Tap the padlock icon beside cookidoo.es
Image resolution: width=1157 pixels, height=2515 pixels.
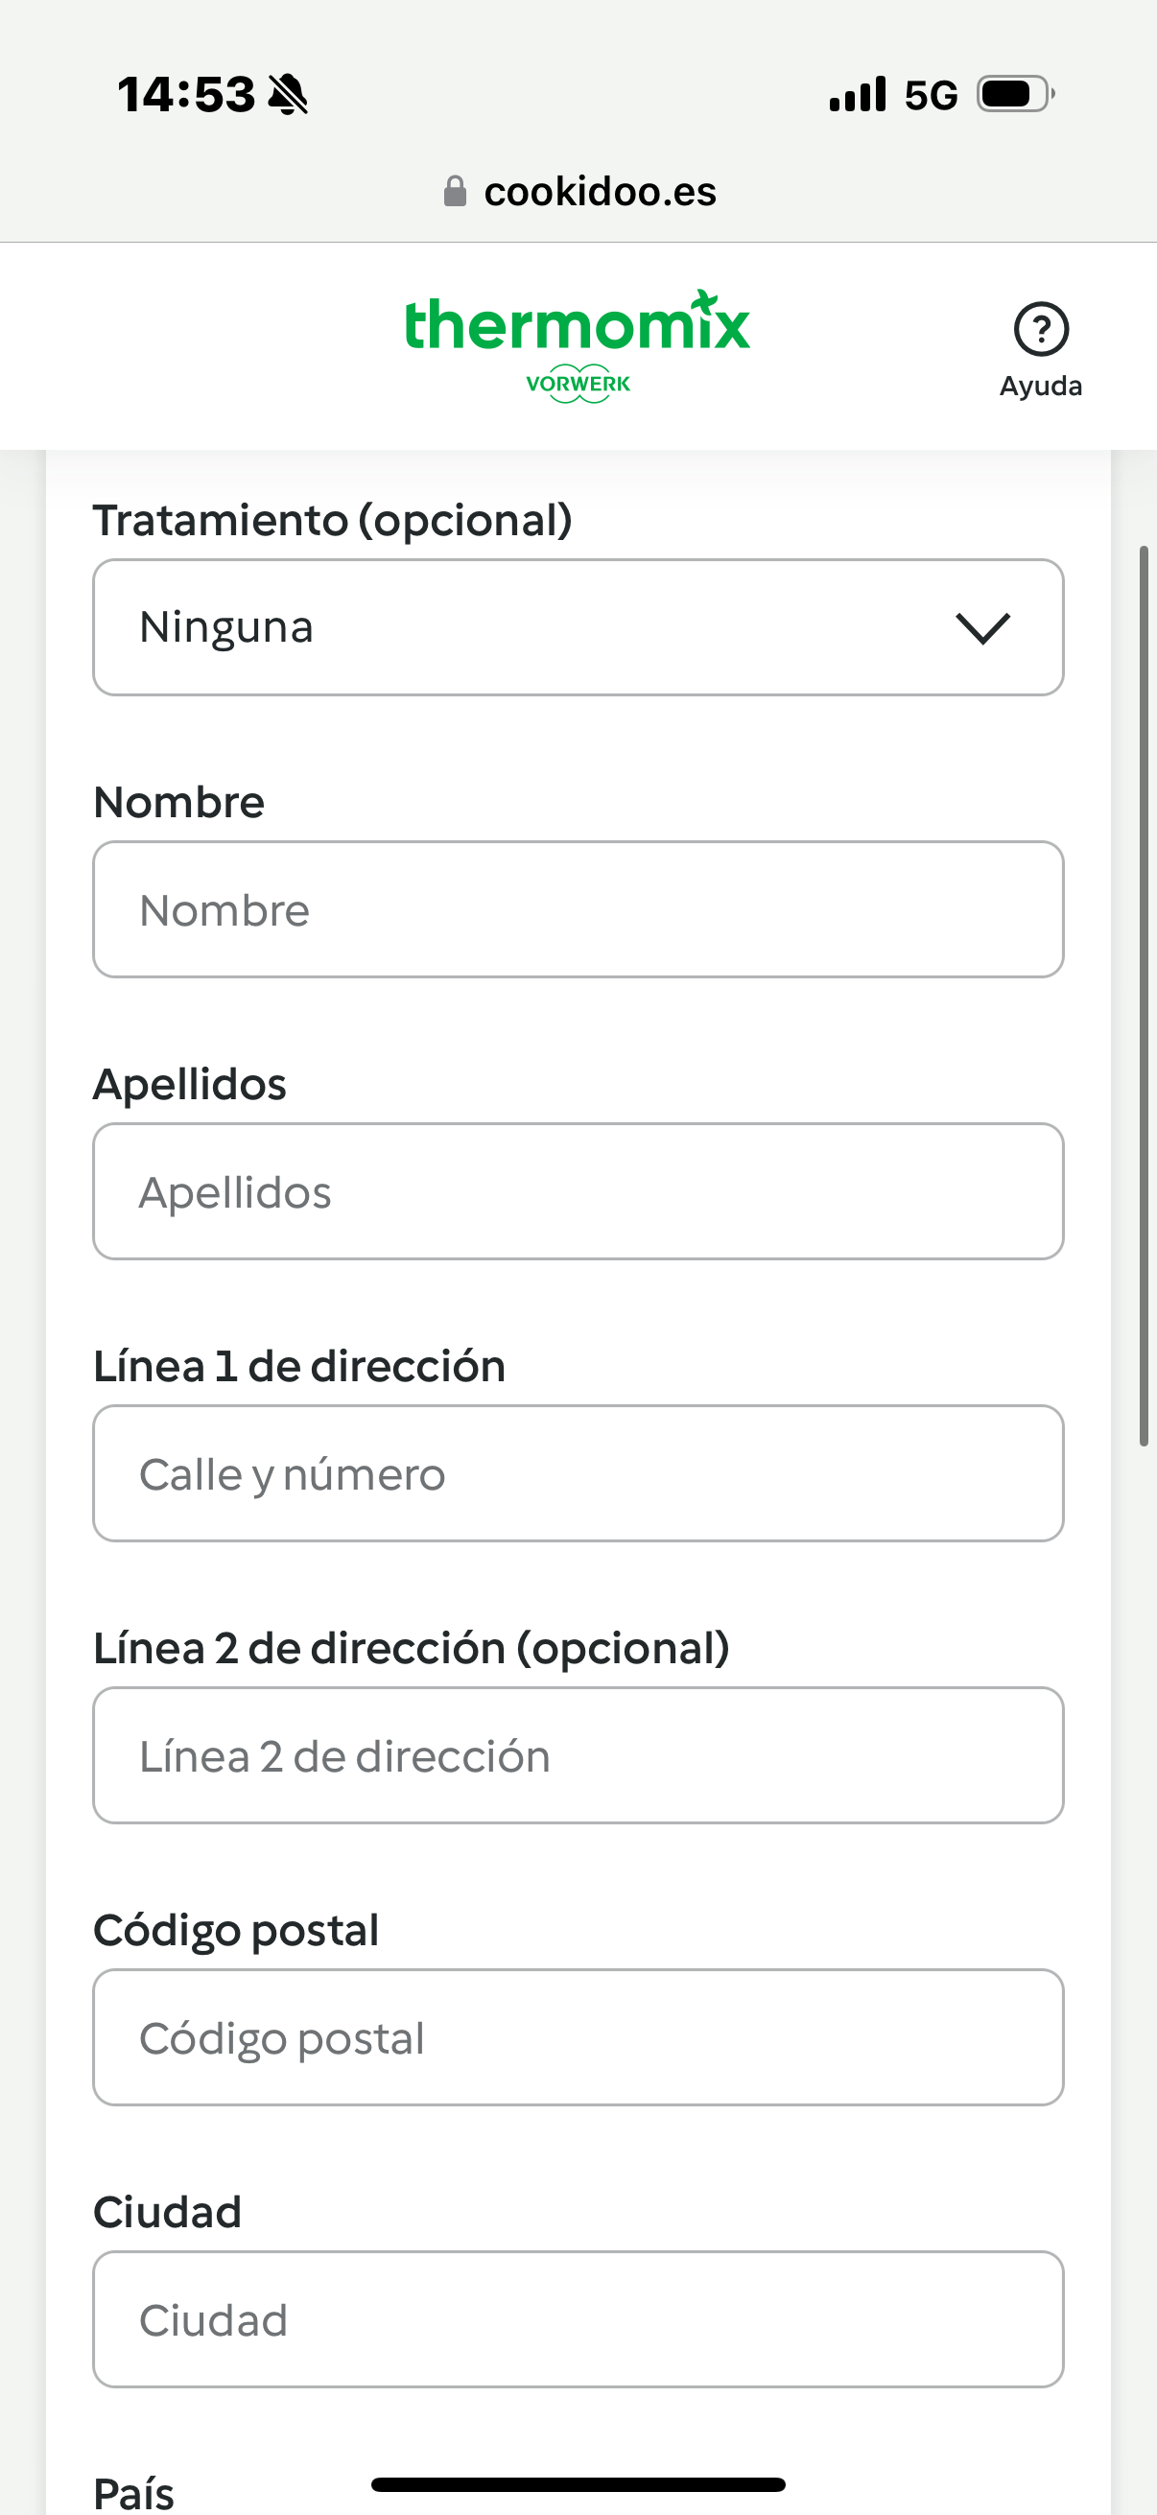pyautogui.click(x=455, y=192)
